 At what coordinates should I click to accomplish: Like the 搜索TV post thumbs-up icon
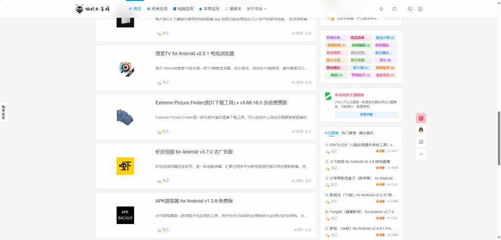point(307,82)
